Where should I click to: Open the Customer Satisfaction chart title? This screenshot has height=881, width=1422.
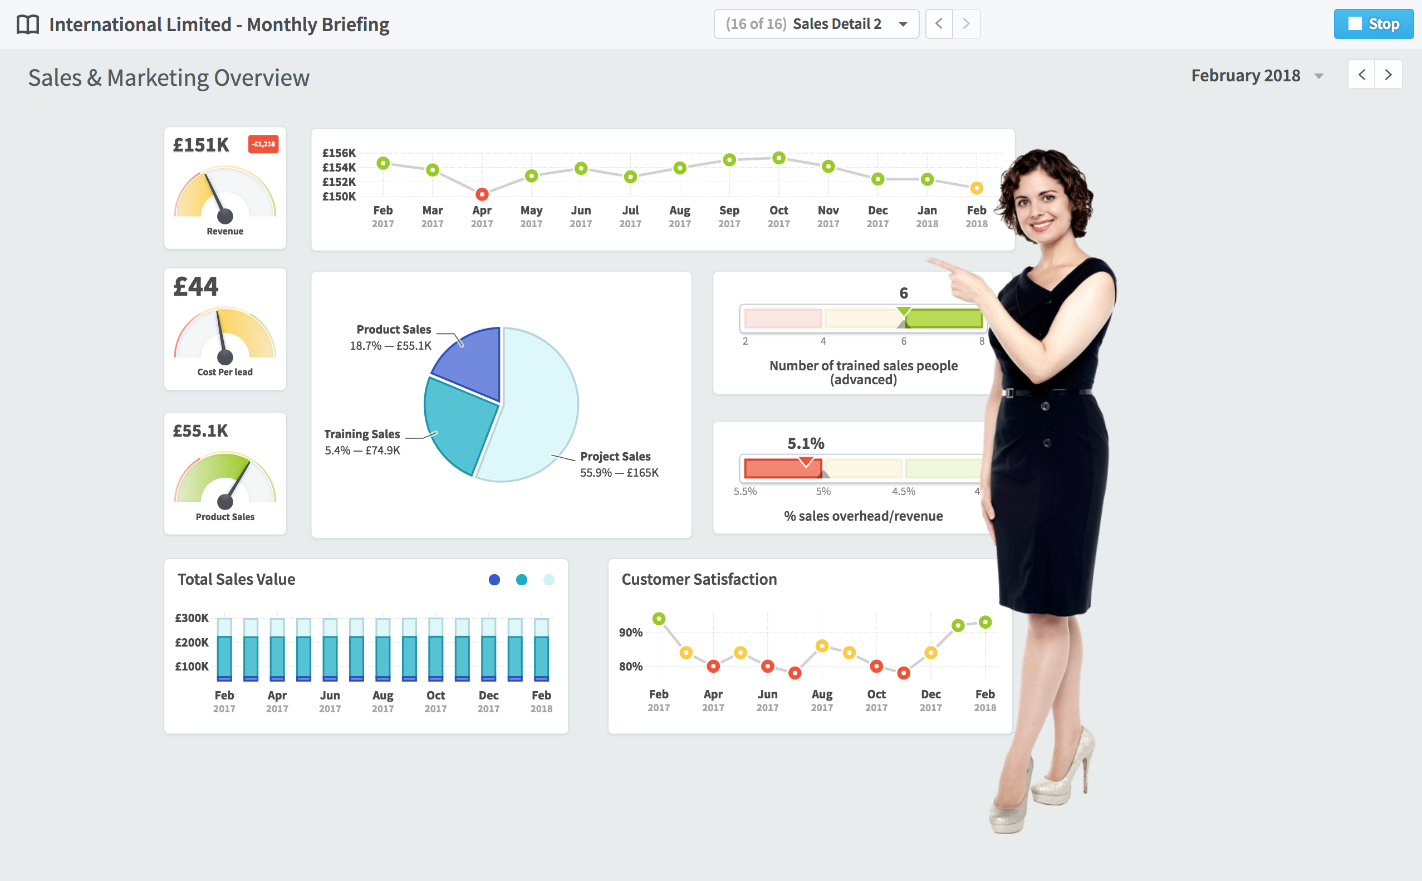coord(699,580)
